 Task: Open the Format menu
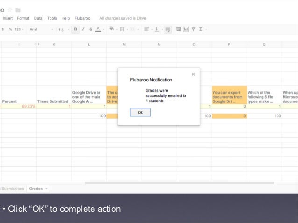23,18
